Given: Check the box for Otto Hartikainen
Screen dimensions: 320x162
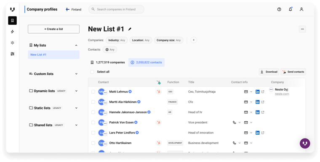Looking at the screenshot, I should 93,143.
